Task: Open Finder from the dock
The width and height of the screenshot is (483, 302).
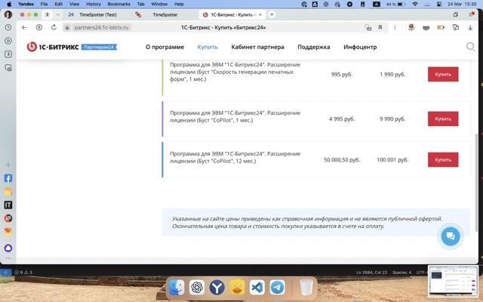Action: pos(176,288)
